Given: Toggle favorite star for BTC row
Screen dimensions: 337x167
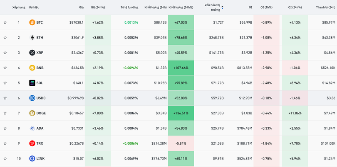Looking at the screenshot, I should [x=5, y=23].
